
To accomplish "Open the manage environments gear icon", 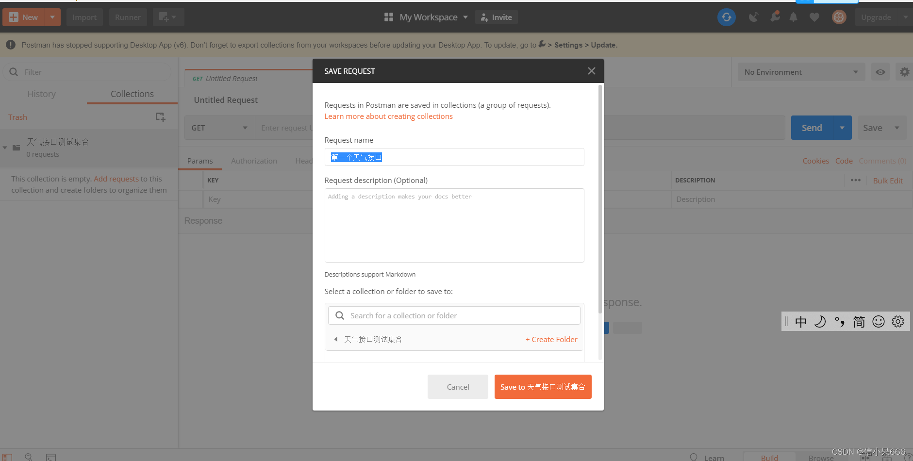I will (x=904, y=72).
